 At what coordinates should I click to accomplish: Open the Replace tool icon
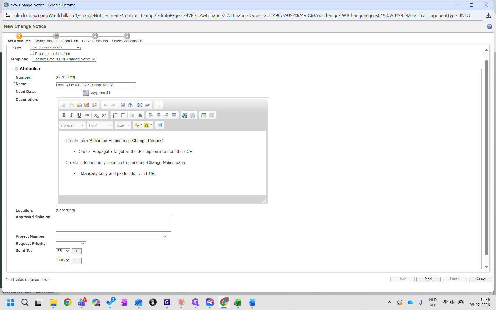click(x=130, y=105)
